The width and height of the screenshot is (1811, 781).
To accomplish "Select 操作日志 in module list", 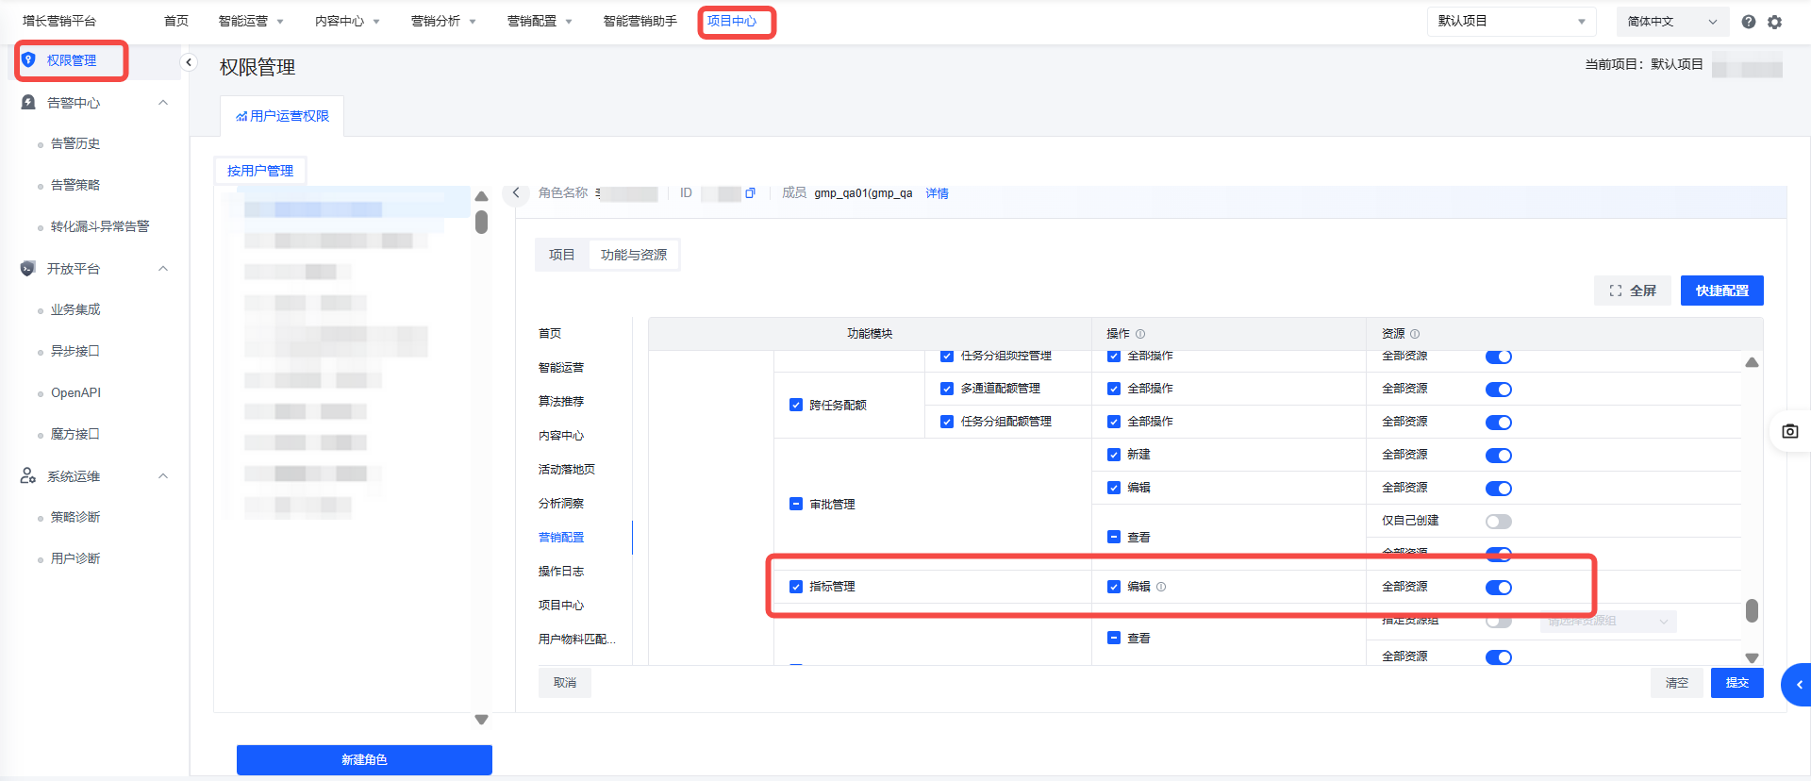I will pyautogui.click(x=561, y=572).
